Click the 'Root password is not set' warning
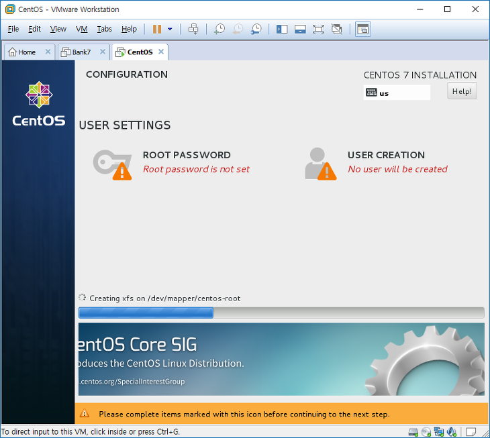 (196, 169)
